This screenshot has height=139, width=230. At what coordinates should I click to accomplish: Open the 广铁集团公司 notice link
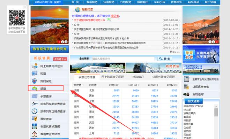(x=106, y=48)
